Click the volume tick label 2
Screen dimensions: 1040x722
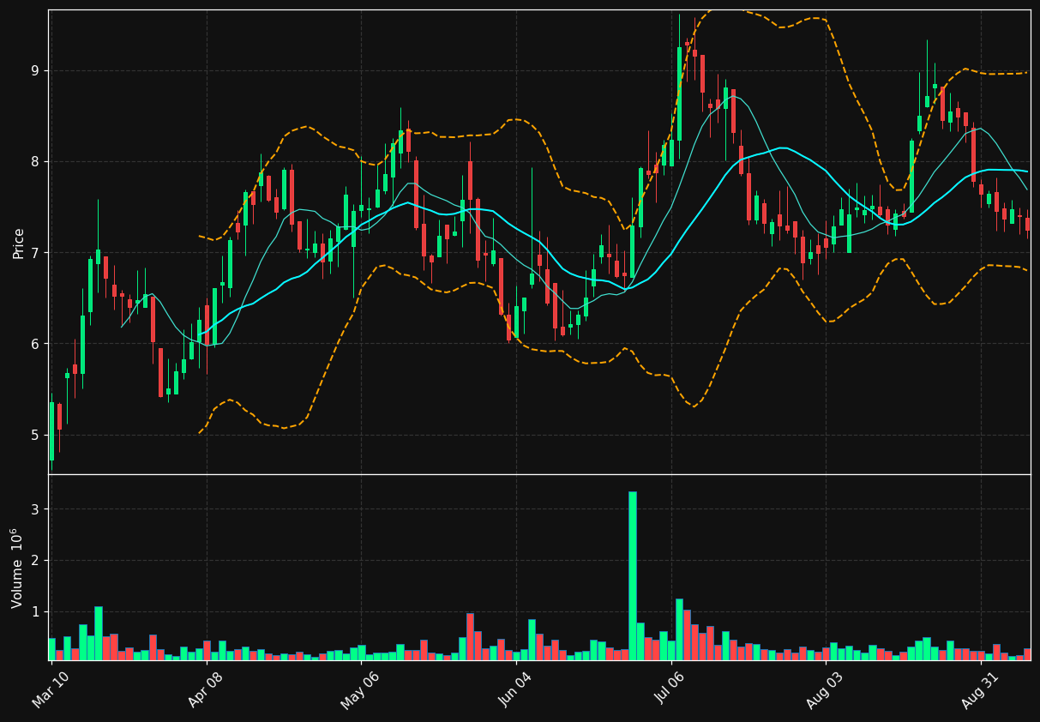tap(37, 561)
